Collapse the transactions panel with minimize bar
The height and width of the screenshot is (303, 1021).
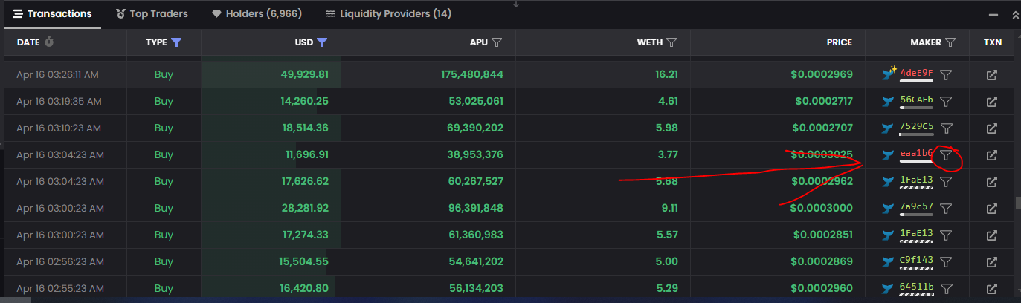(x=993, y=15)
